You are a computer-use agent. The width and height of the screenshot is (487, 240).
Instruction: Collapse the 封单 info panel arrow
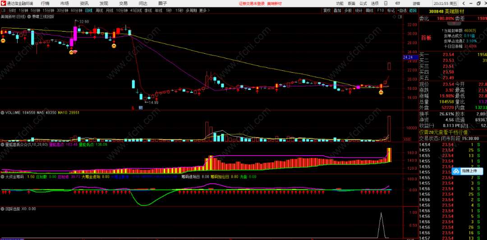coord(454,23)
